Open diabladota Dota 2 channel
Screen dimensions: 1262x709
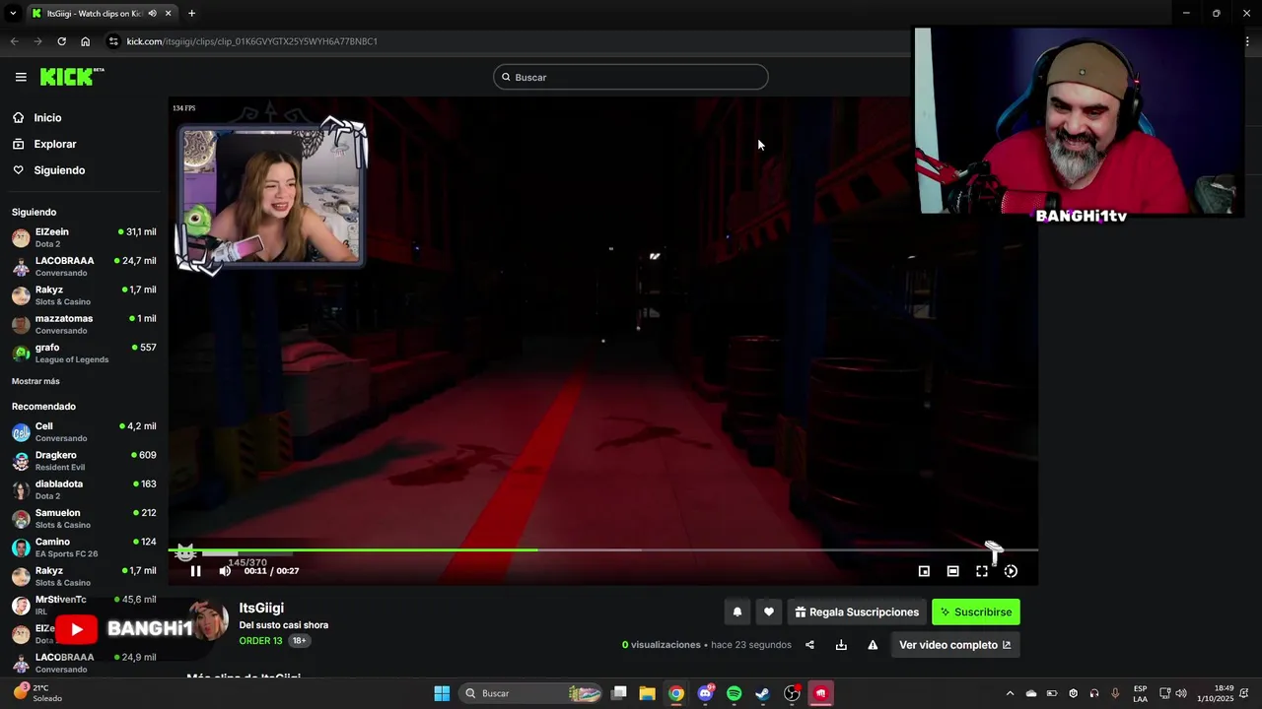83,489
